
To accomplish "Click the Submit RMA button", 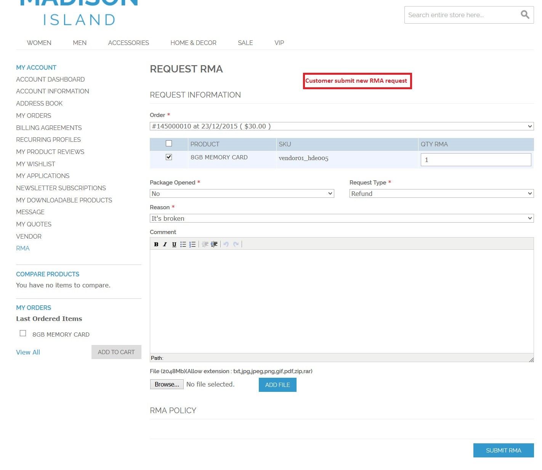I will (x=504, y=450).
